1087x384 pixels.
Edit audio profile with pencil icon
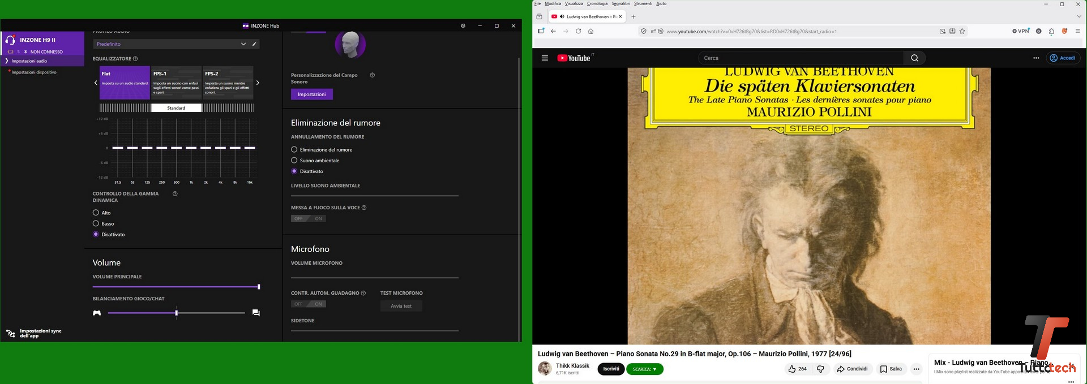point(254,44)
